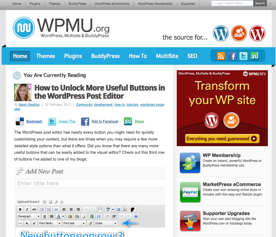The height and width of the screenshot is (237, 276).
Task: Open the spellcheck language dropdown arrow
Action: pos(113,209)
